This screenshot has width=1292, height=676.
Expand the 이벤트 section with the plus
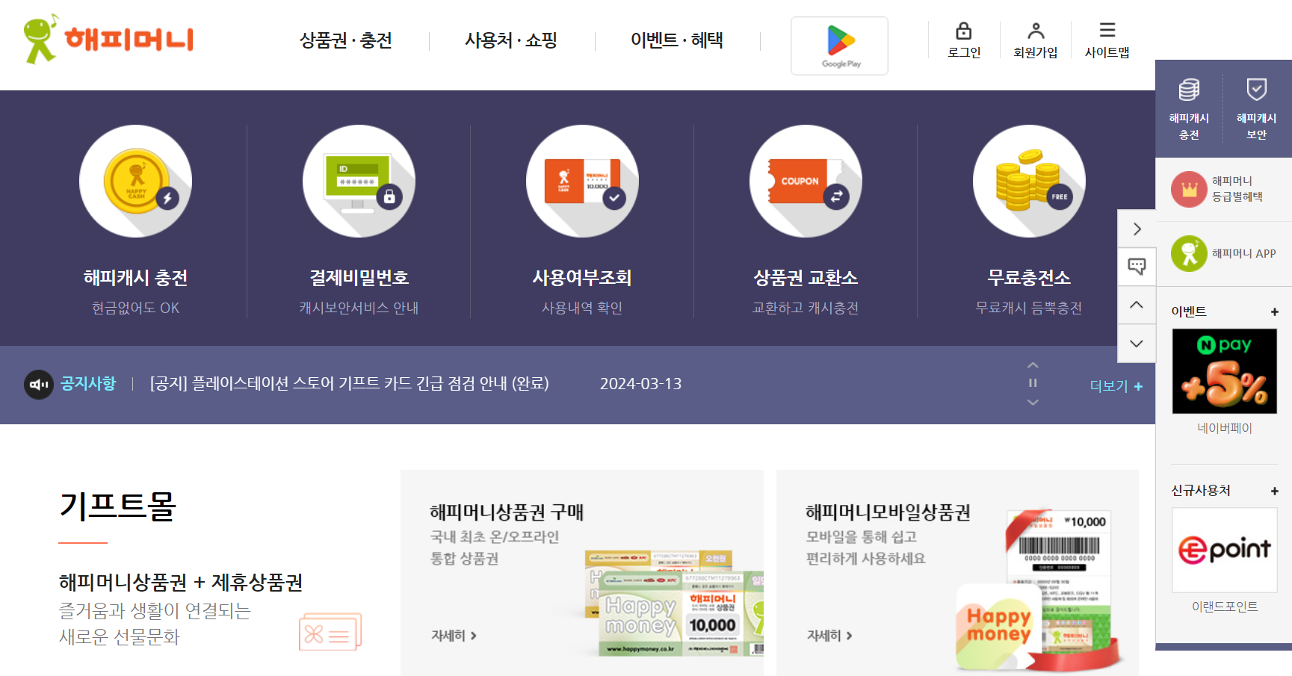(1274, 311)
